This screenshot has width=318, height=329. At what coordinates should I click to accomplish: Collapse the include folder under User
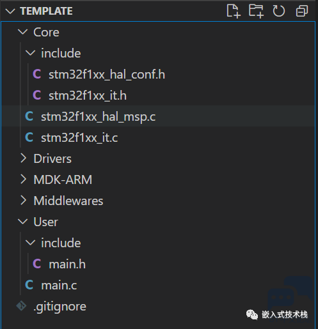click(x=30, y=243)
